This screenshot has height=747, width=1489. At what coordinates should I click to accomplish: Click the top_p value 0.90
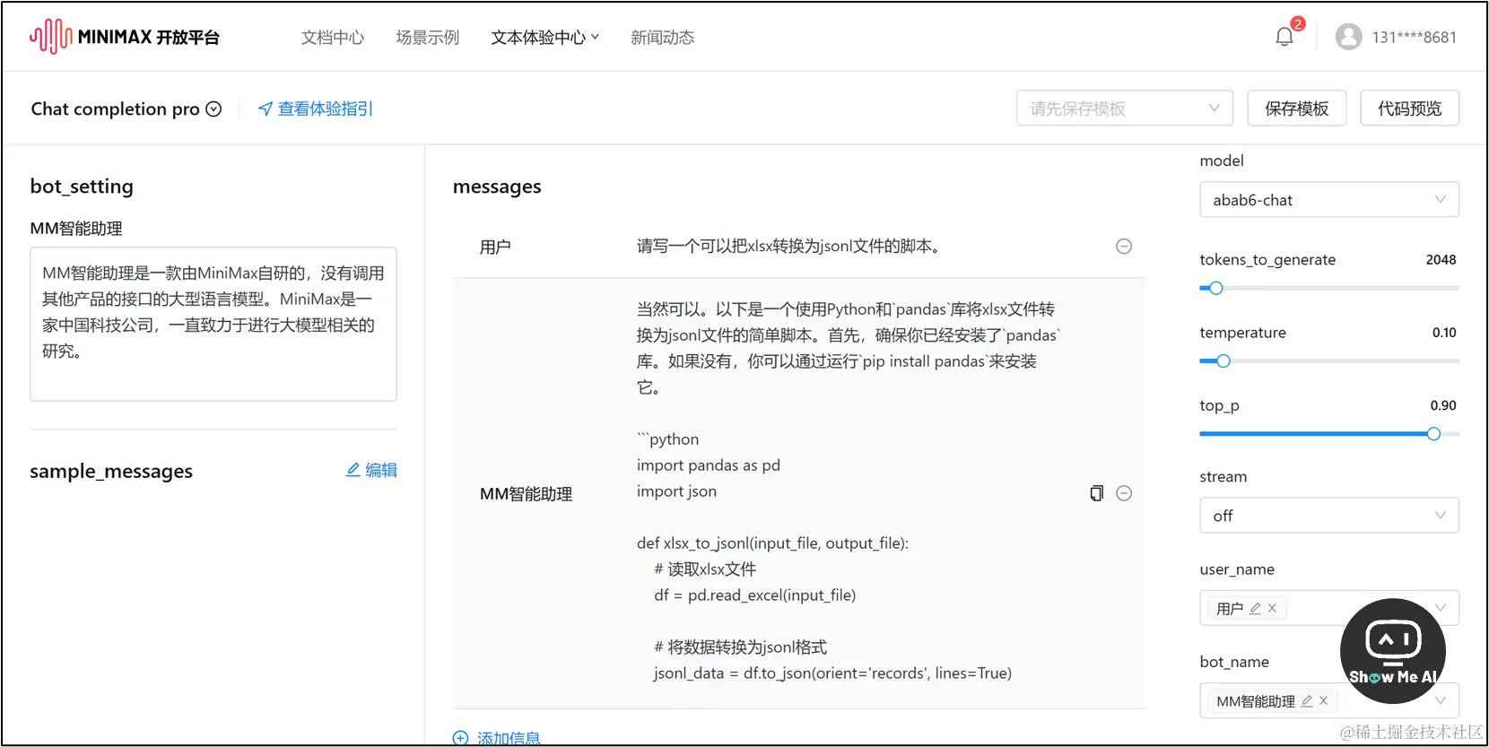(x=1443, y=405)
